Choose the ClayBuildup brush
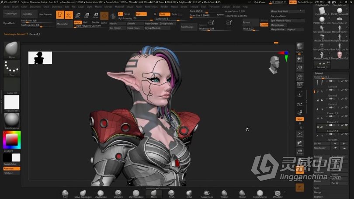Screen dimensions: 354x199 point(101,194)
